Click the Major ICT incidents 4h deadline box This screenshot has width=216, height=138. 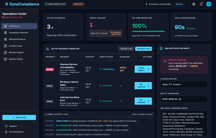point(106,33)
